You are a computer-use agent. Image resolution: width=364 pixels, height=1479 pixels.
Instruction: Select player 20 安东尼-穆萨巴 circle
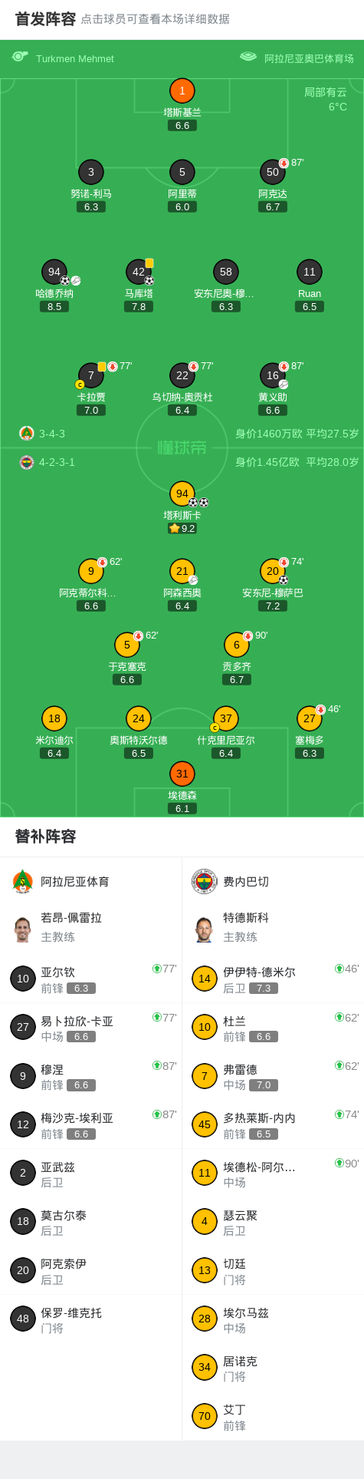(x=272, y=571)
